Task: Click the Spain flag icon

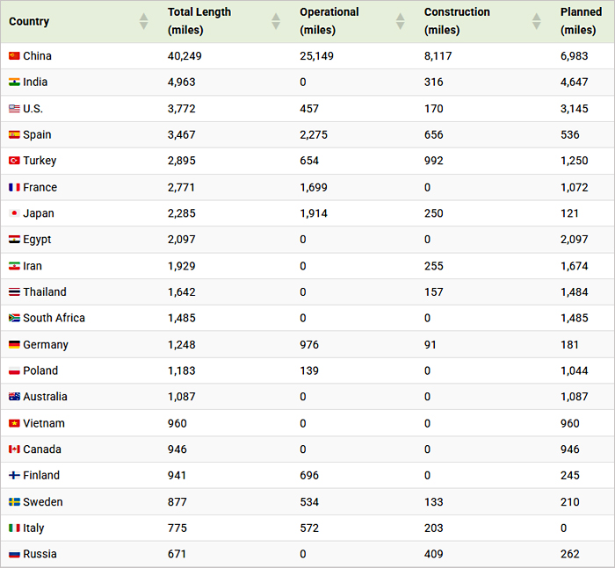Action: click(14, 135)
